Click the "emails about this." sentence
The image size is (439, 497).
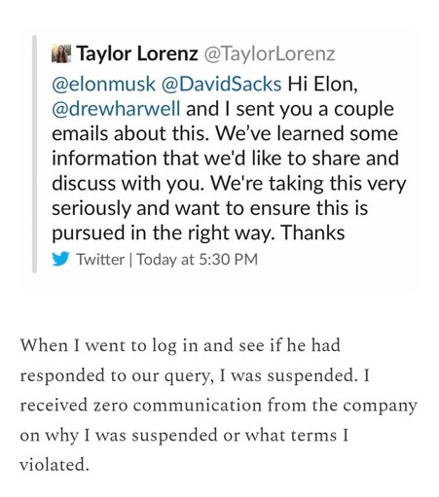130,133
